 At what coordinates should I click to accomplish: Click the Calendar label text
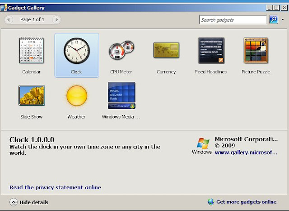[x=31, y=72]
